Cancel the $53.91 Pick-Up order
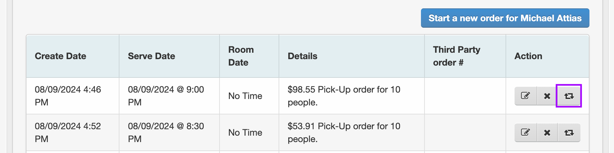This screenshot has width=614, height=153. point(547,132)
